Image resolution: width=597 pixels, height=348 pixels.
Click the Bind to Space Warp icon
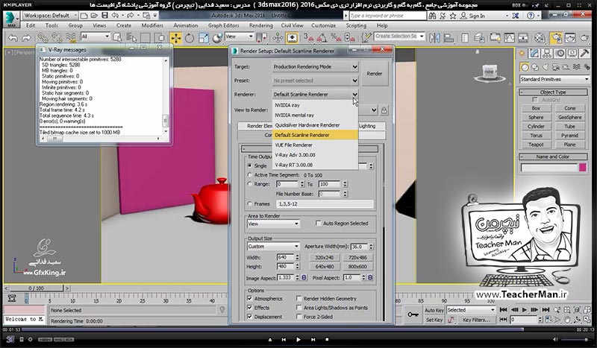[x=71, y=38]
